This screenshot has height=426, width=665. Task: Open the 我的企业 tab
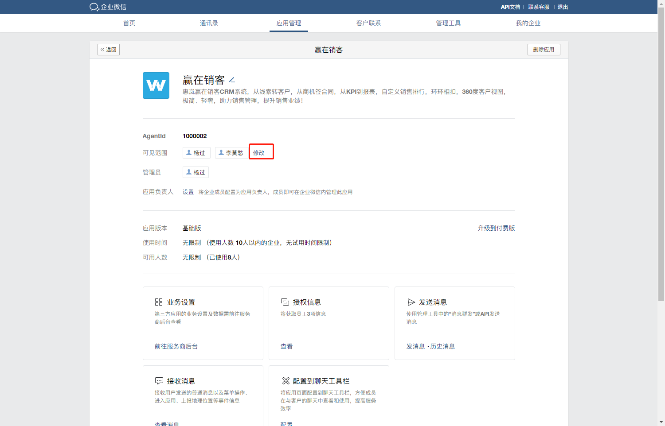tap(528, 23)
